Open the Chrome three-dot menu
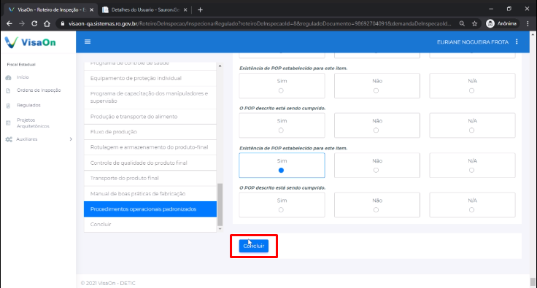Screen dimensions: 537x288 (528, 23)
